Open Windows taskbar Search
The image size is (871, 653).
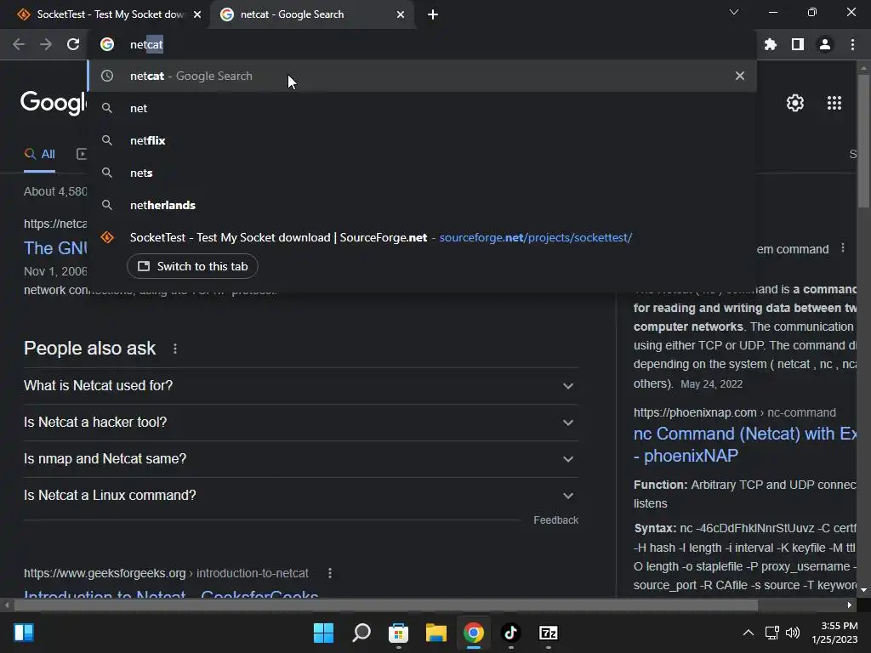(x=361, y=633)
